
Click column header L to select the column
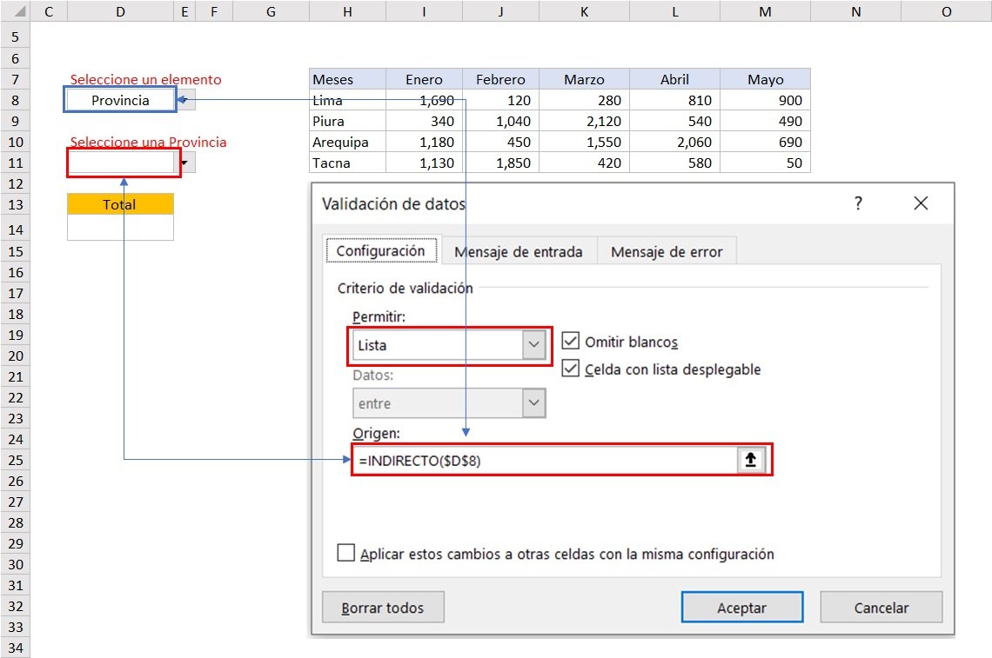pyautogui.click(x=674, y=11)
